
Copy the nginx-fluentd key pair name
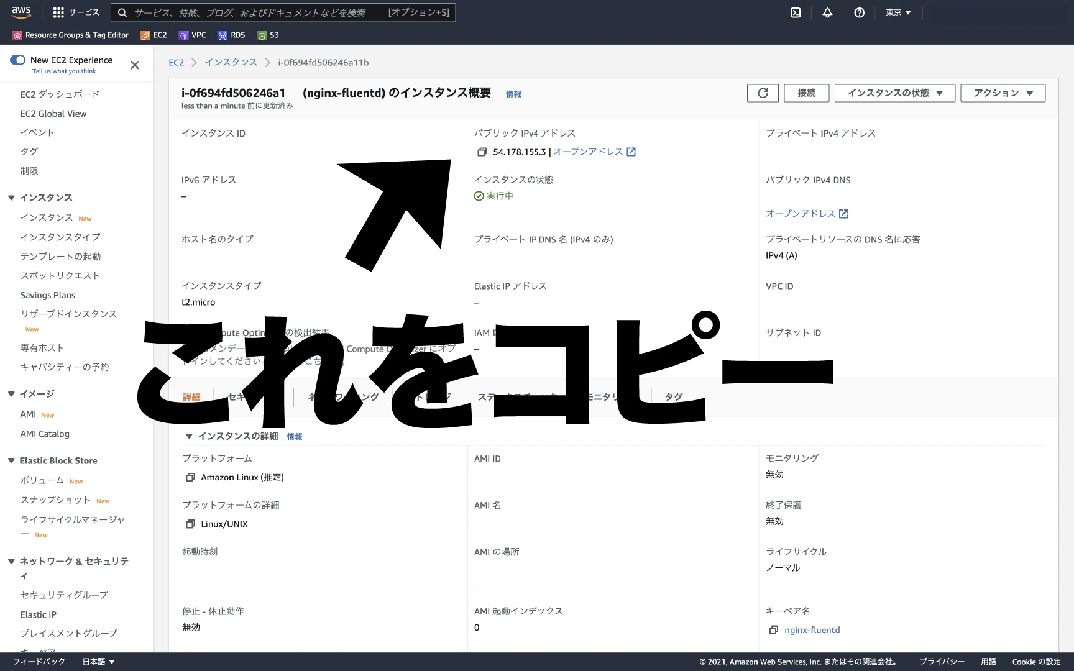point(774,630)
